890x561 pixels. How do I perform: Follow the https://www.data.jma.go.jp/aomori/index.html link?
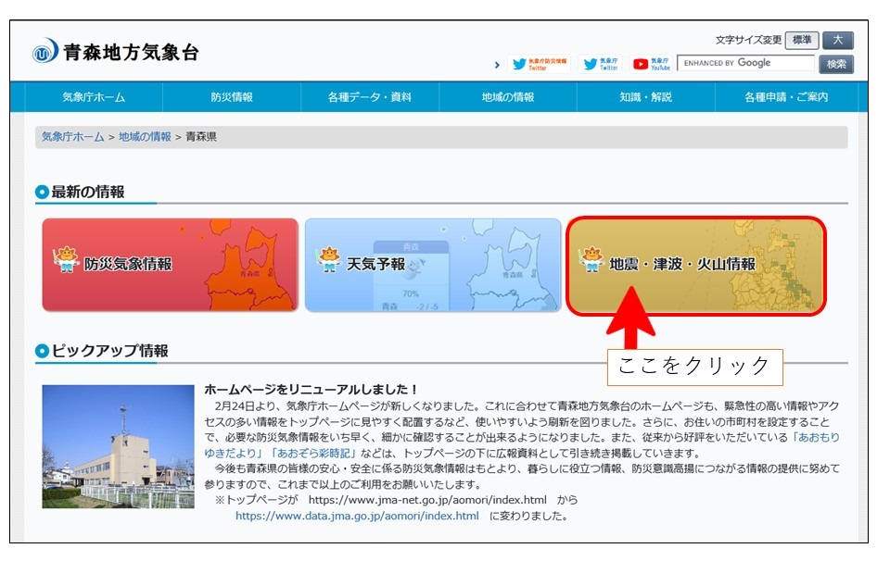[357, 516]
